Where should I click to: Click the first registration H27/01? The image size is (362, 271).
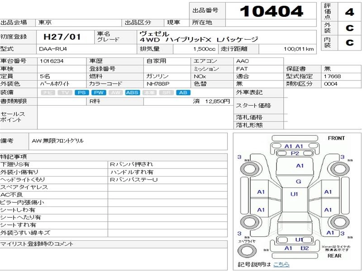[x=62, y=37]
